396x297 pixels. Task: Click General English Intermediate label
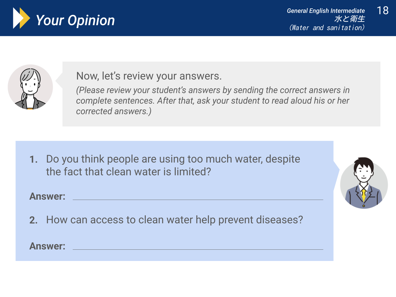(326, 11)
